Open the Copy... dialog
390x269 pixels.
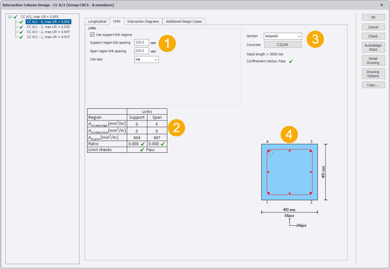tap(373, 85)
